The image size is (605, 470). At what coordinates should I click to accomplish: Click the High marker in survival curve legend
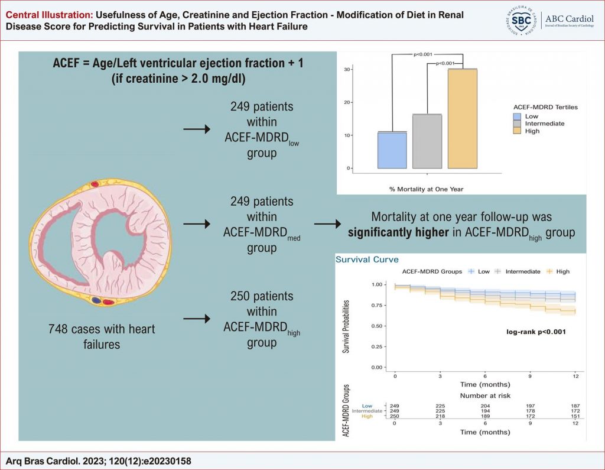click(549, 271)
